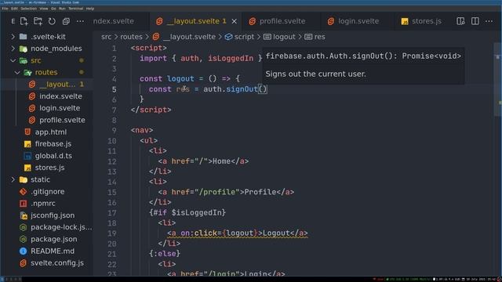Image resolution: width=502 pixels, height=282 pixels.
Task: Open __layout.svelte in the file tree
Action: coord(46,85)
